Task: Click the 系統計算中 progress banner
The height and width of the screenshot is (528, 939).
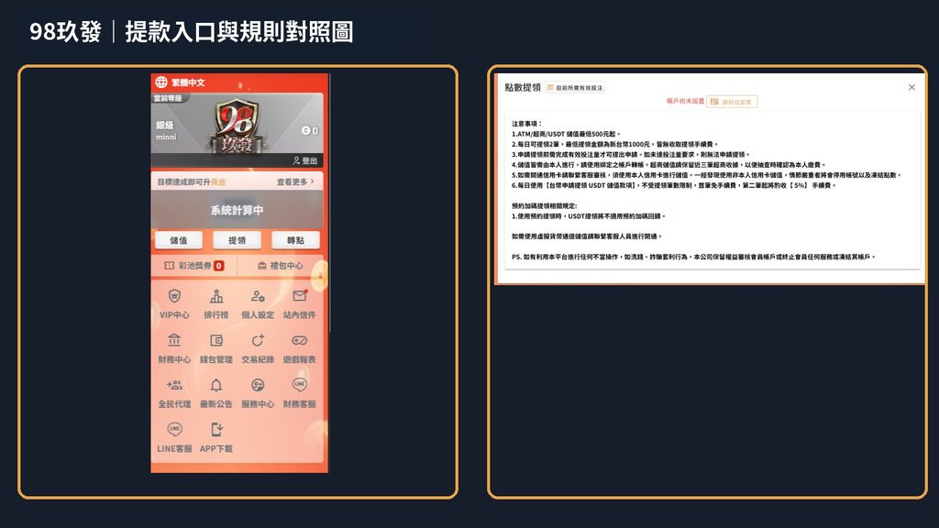Action: [237, 210]
